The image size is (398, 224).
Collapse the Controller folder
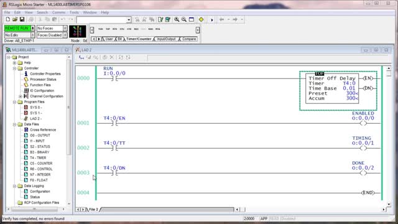(14, 68)
